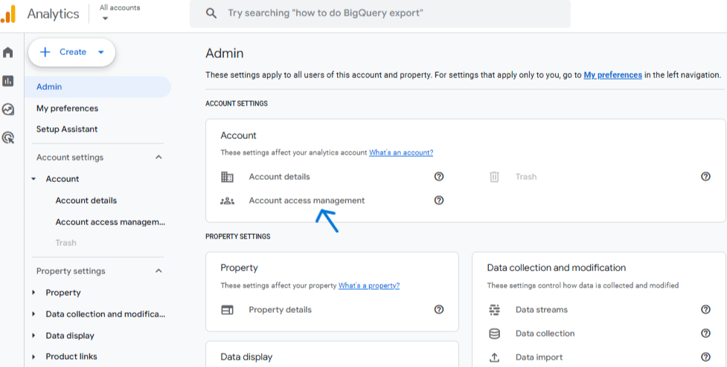Click help icon beside Account access management
The image size is (727, 367).
[439, 201]
